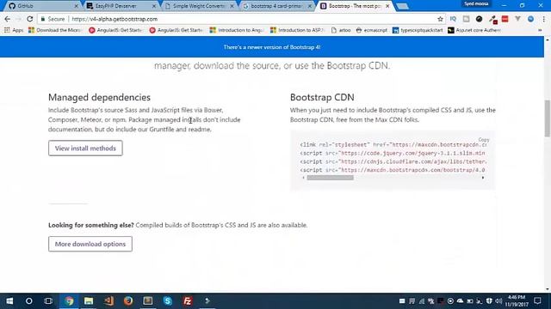
Task: Close the GitHub tab
Action: [76, 6]
